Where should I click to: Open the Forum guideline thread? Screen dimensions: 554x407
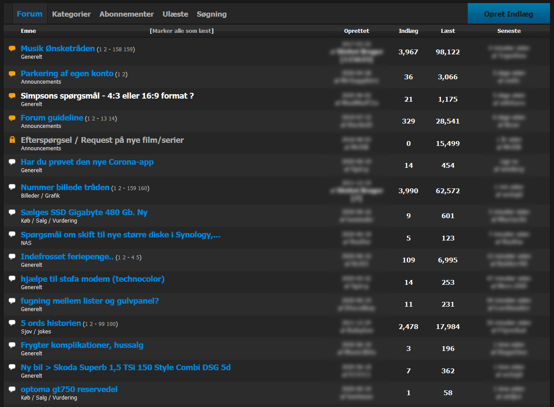52,118
